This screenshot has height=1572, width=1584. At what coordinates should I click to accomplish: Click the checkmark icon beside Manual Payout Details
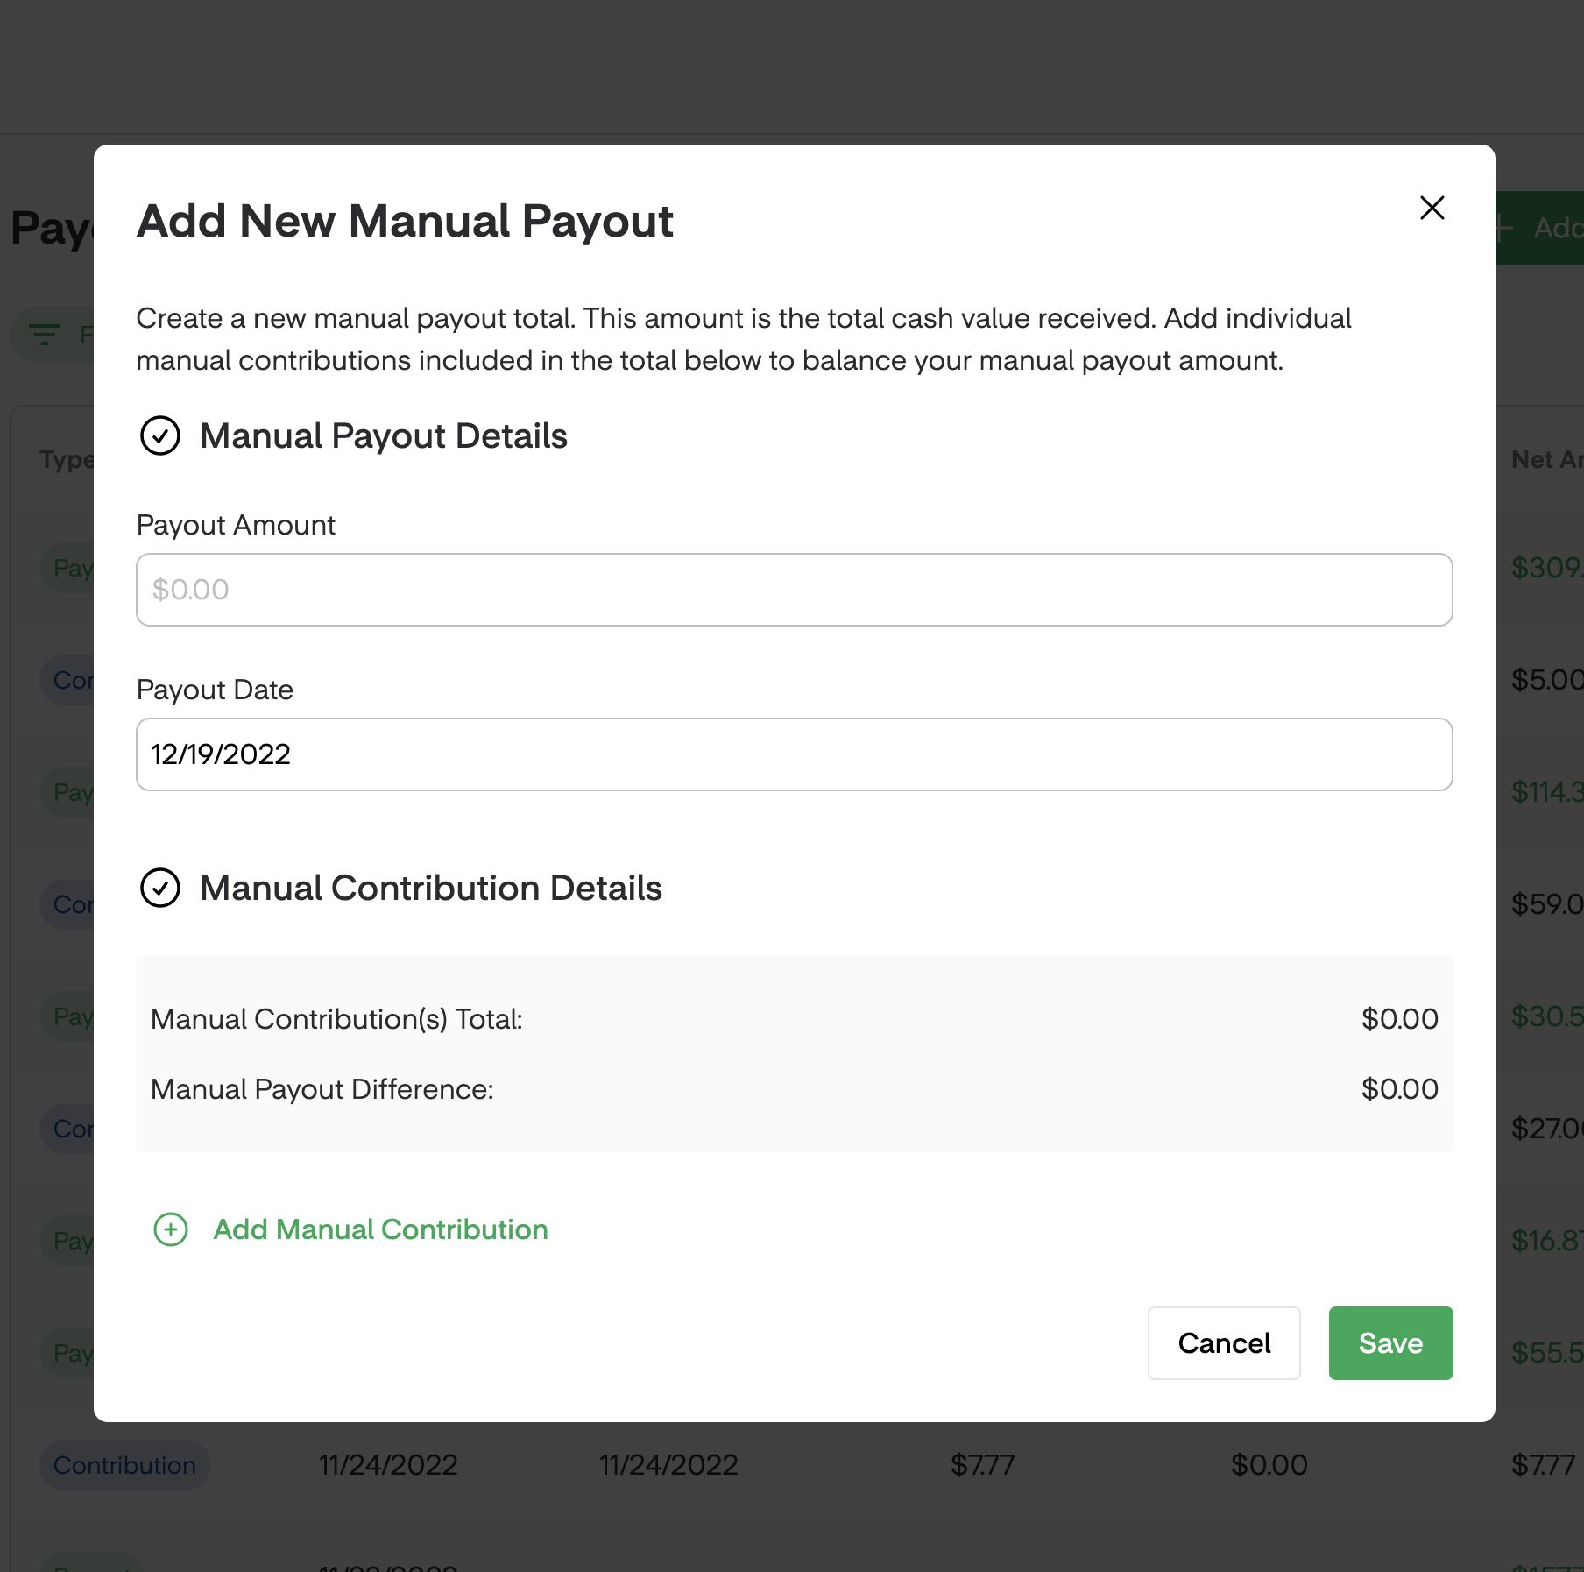(160, 435)
